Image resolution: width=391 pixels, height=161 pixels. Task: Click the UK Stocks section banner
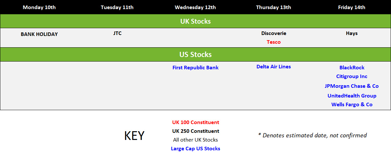pyautogui.click(x=195, y=21)
